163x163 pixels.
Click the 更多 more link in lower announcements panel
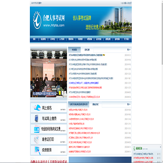click(x=129, y=104)
